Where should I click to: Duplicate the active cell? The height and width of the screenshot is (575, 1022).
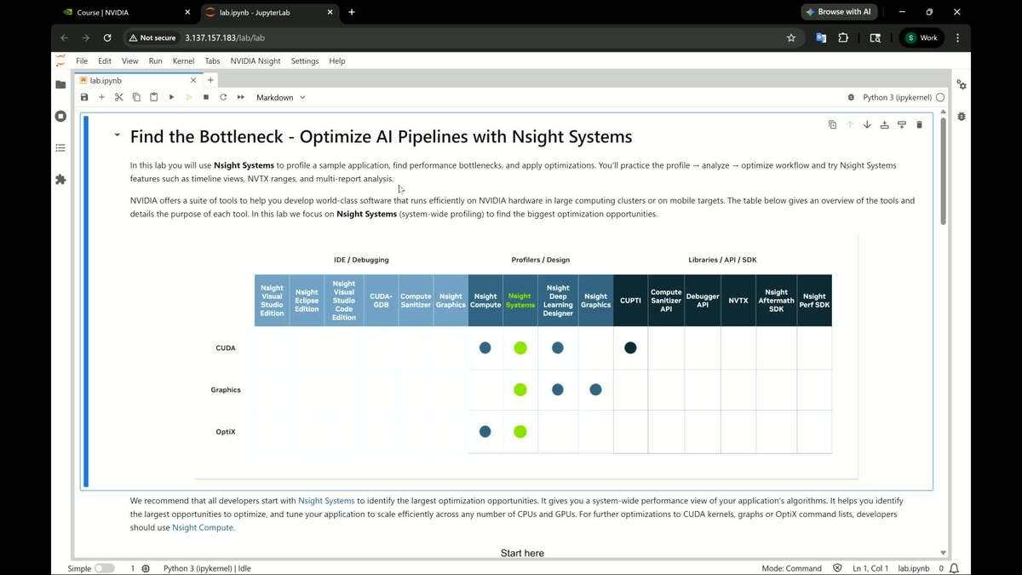tap(832, 124)
